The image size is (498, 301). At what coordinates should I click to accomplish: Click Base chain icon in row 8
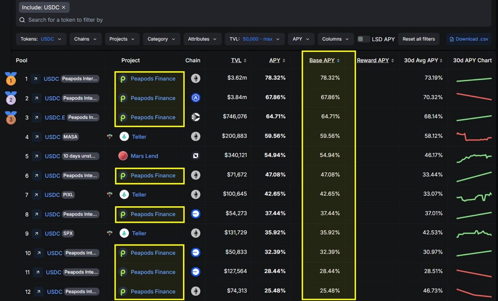(x=195, y=214)
